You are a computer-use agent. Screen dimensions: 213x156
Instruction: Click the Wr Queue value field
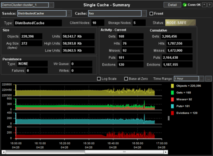click(x=81, y=64)
